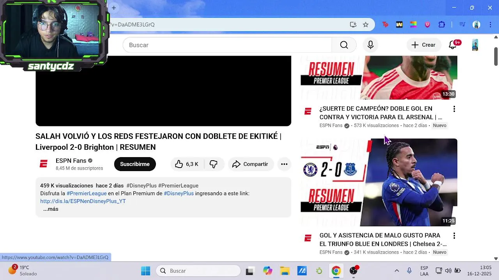The height and width of the screenshot is (280, 499).
Task: Open the Chrome profile avatar
Action: coord(476,24)
